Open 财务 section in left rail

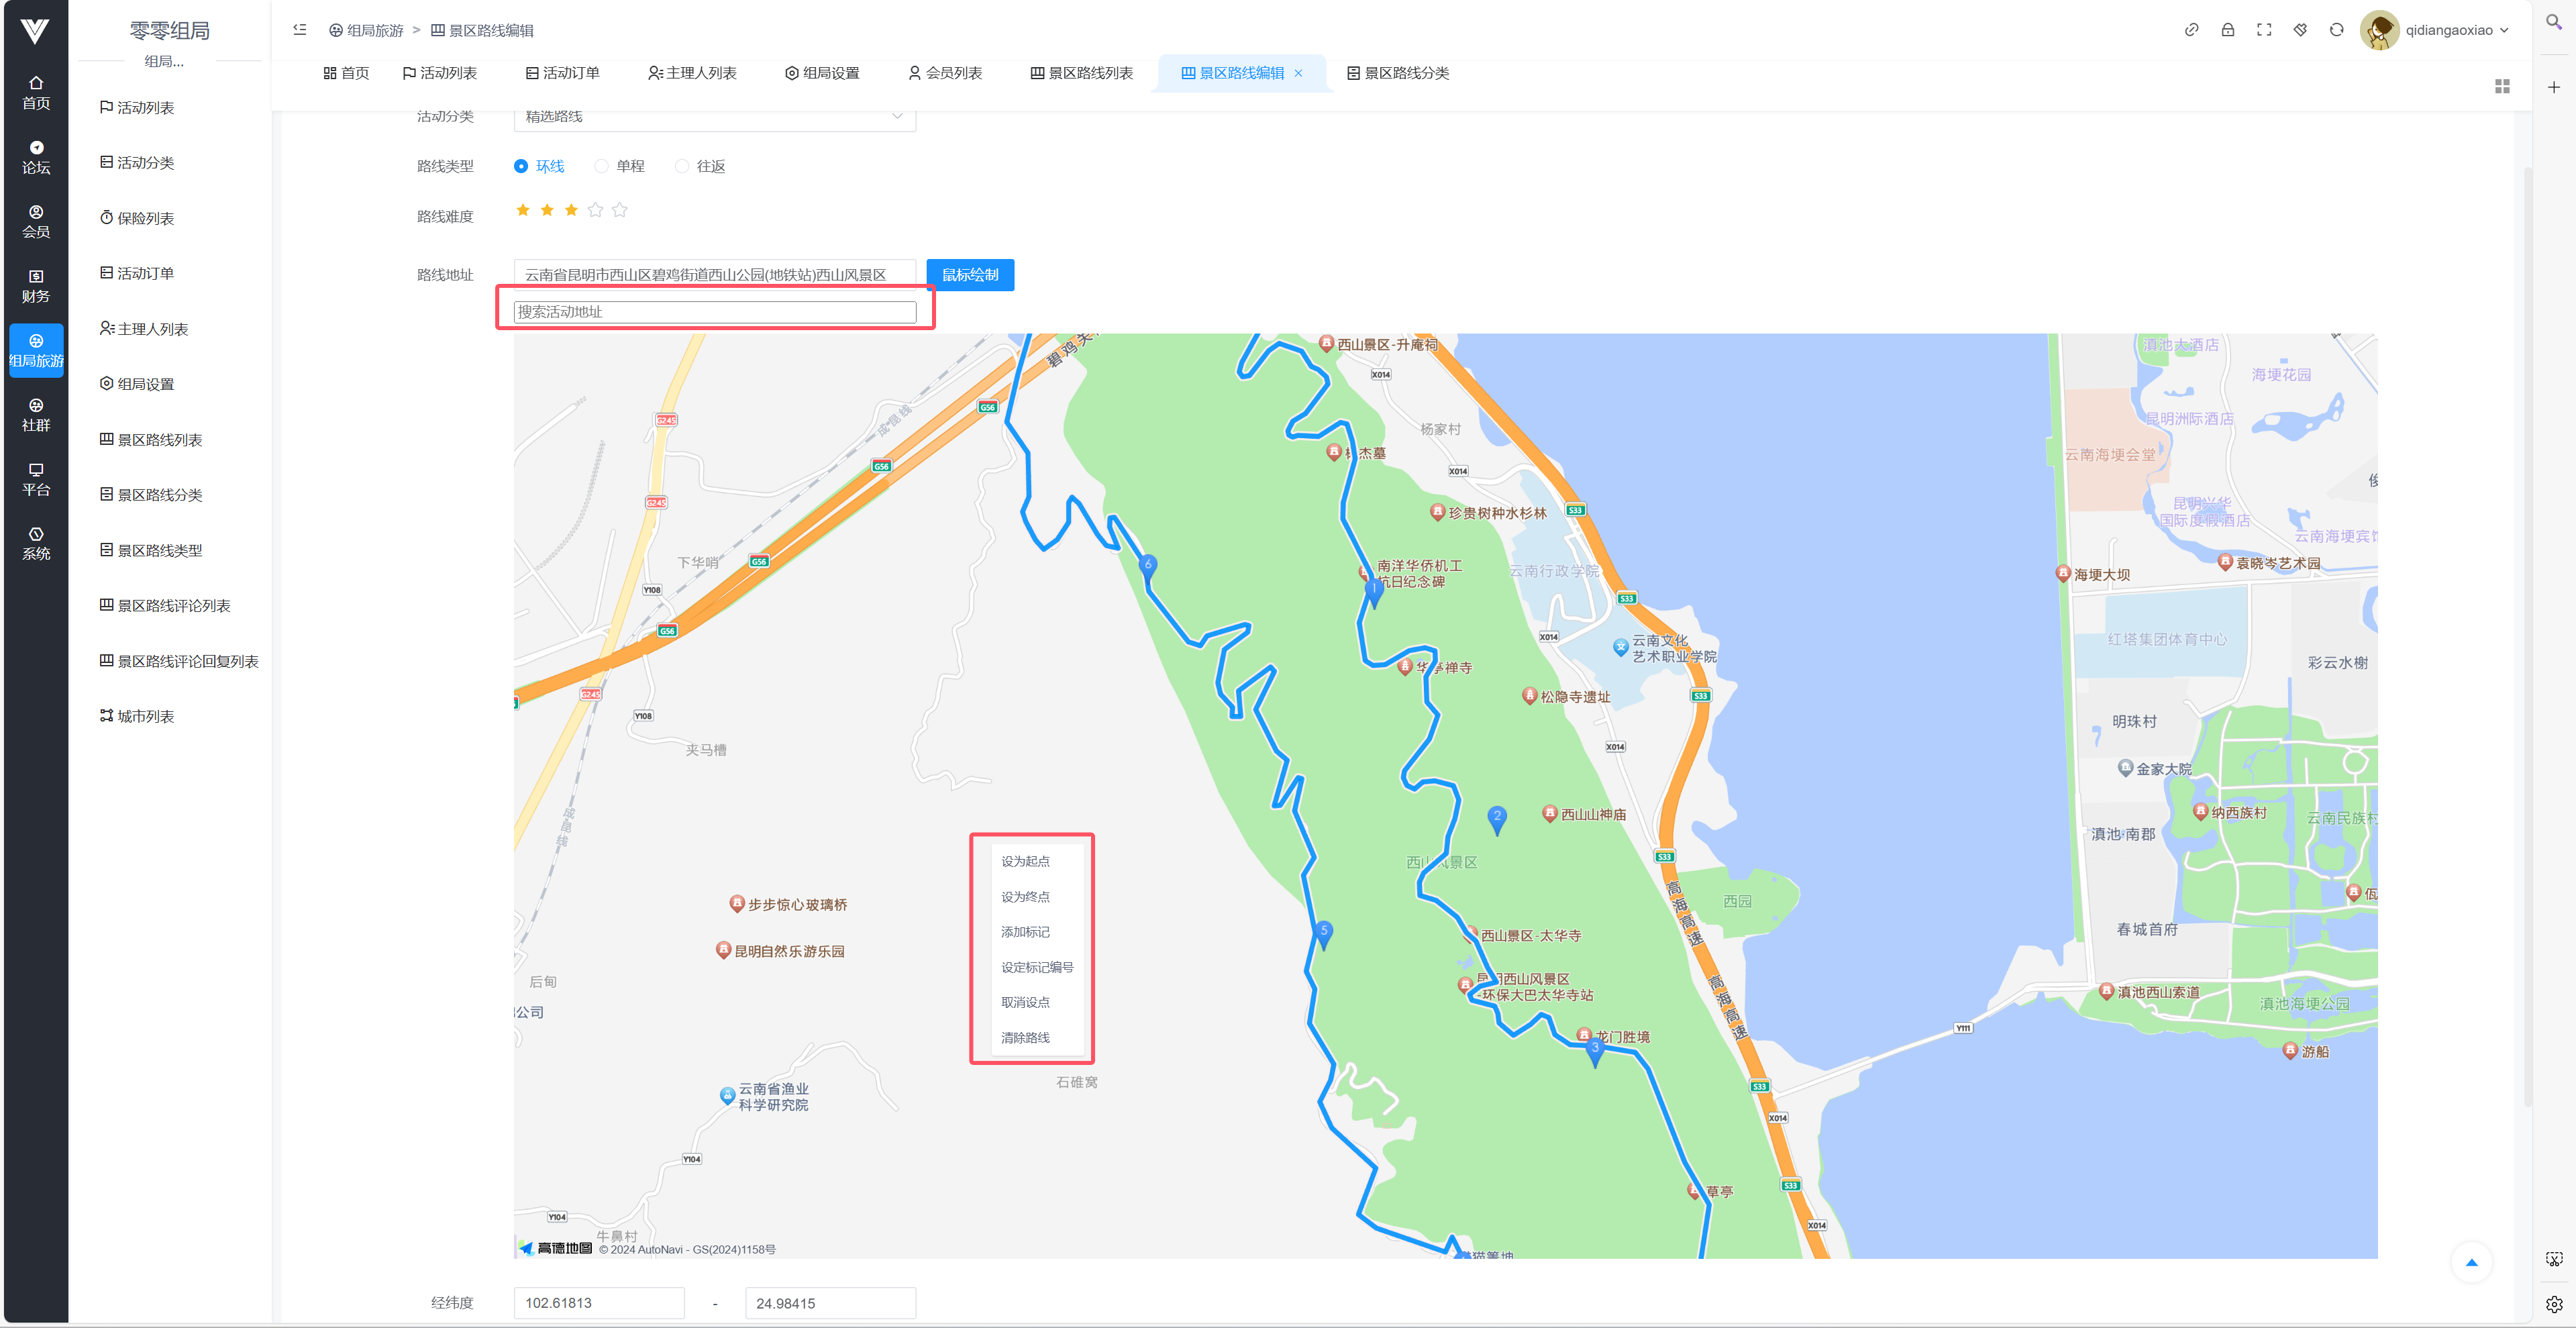(36, 285)
